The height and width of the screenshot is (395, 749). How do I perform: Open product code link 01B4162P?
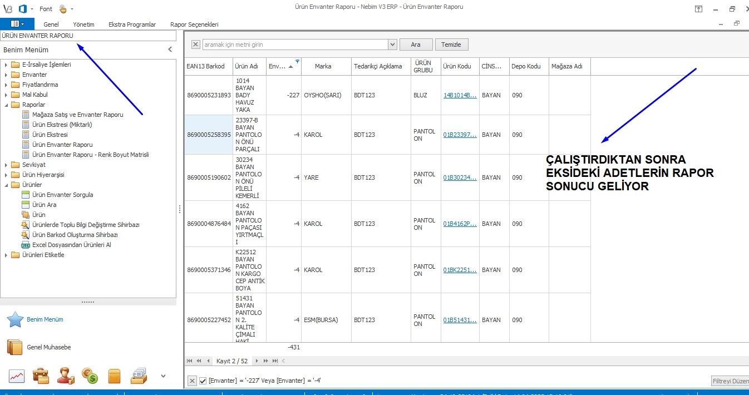pyautogui.click(x=460, y=224)
